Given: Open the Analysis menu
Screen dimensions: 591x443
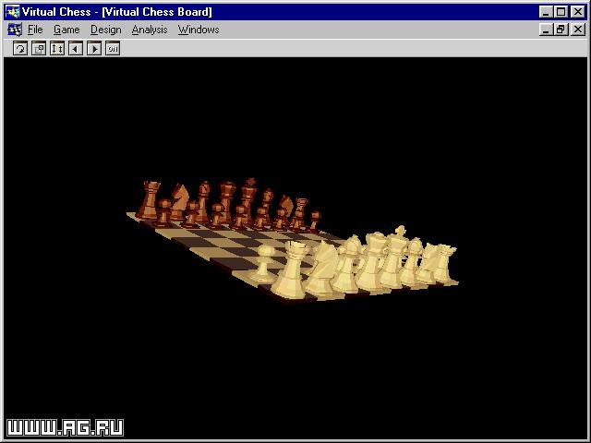Looking at the screenshot, I should tap(150, 30).
